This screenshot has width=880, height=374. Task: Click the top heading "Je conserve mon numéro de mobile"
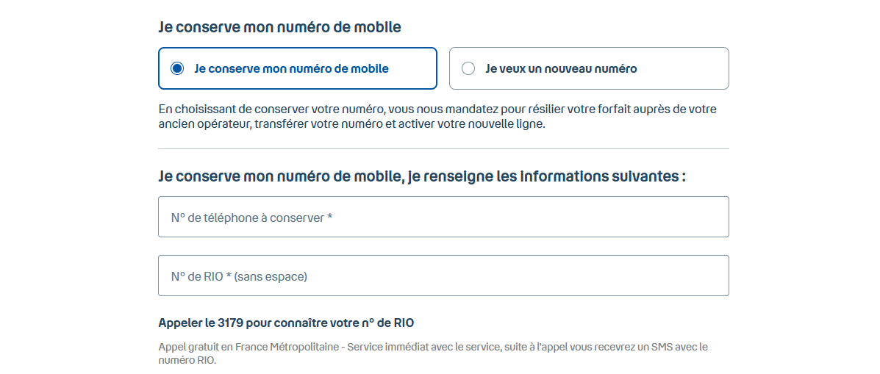(x=279, y=27)
